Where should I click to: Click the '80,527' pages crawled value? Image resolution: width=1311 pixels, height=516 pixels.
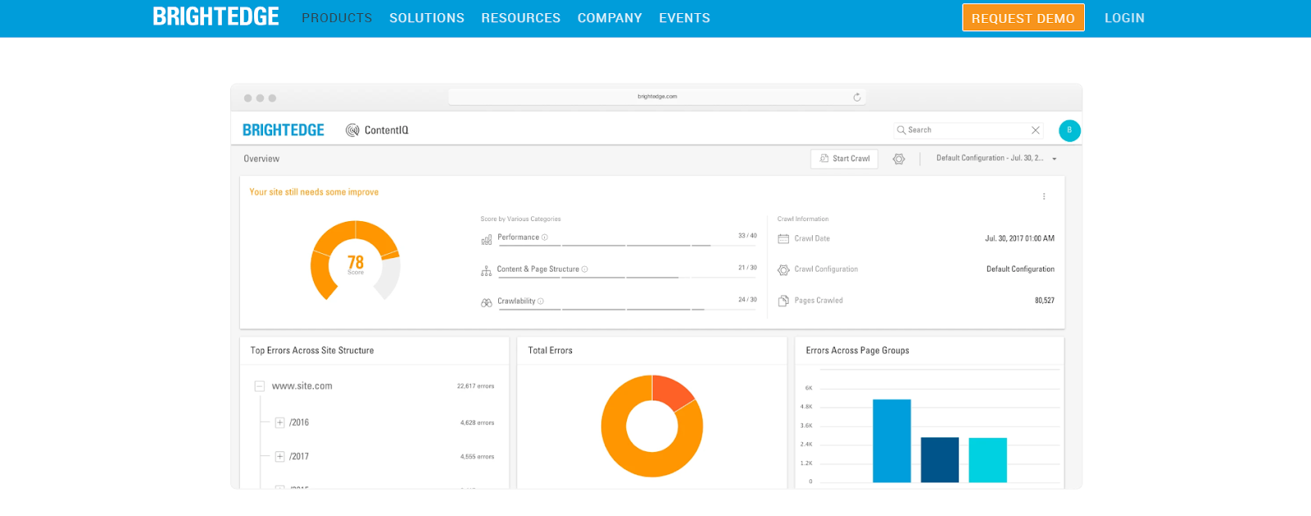[1045, 301]
